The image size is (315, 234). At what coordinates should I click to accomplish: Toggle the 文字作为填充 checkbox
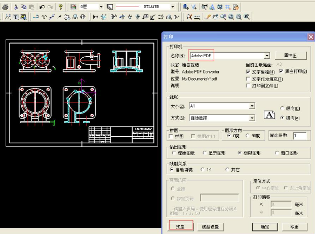point(248,79)
